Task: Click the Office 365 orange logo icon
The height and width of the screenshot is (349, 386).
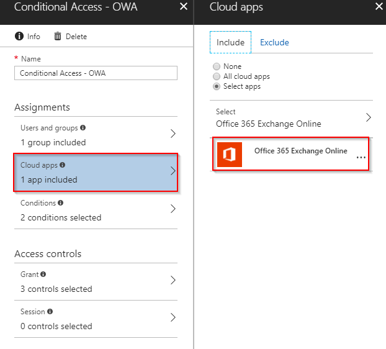Action: tap(230, 155)
